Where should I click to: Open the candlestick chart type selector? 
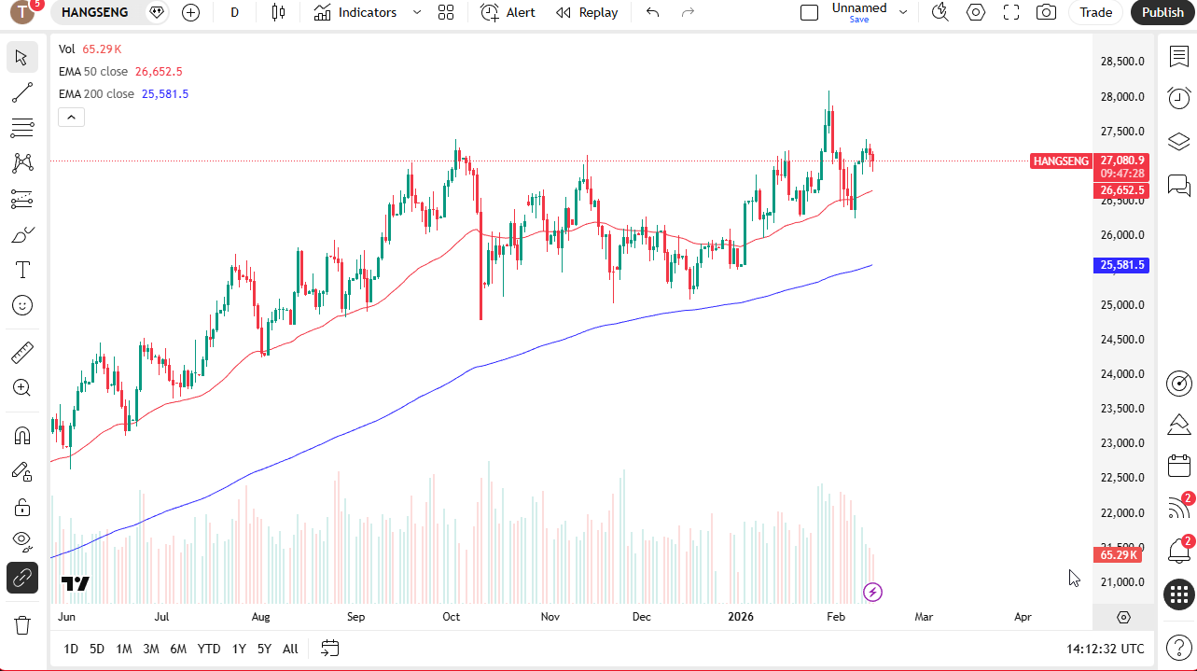pos(278,12)
